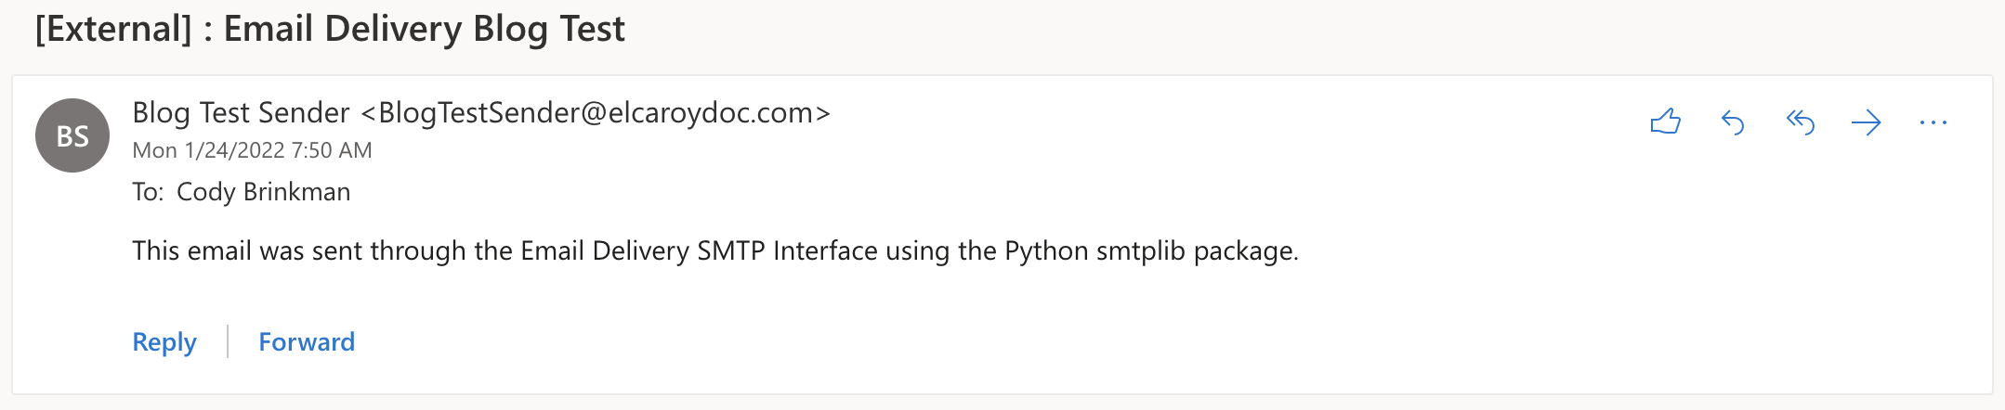Click the single-arrow Reply icon
Viewport: 2005px width, 410px height.
pos(1733,122)
